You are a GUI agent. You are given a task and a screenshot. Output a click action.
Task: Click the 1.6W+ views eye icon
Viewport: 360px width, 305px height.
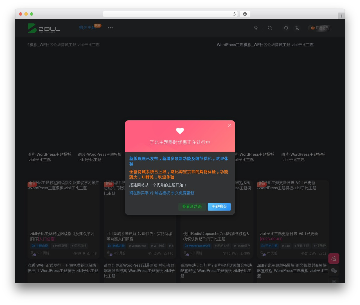point(150,254)
